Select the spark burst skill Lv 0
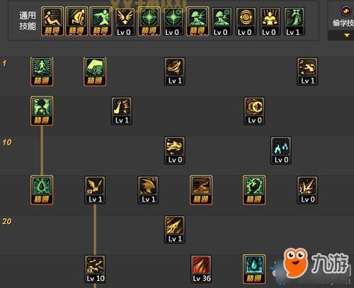 (x=307, y=190)
